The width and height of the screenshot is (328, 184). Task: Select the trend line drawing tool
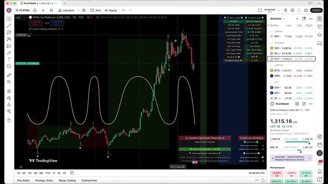coord(9,26)
